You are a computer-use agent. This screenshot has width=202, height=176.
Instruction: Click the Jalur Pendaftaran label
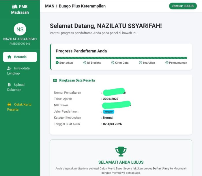(x=66, y=111)
